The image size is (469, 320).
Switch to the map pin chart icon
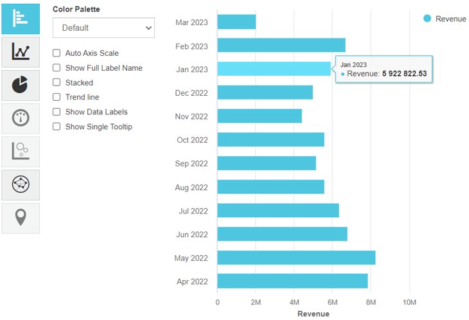click(21, 218)
